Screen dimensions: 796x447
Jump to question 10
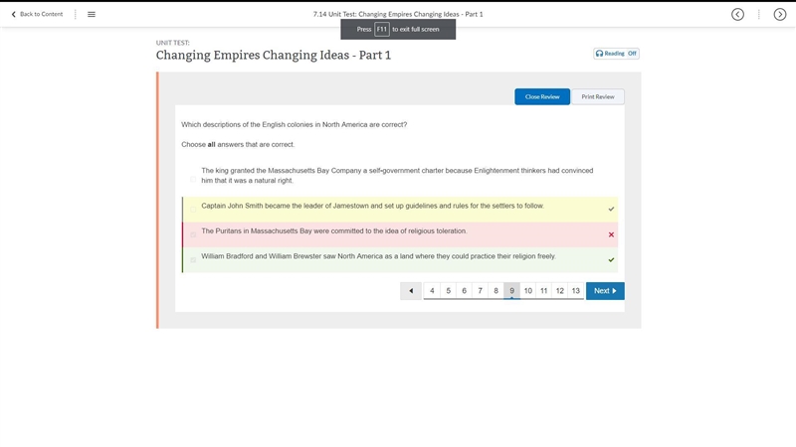(528, 291)
